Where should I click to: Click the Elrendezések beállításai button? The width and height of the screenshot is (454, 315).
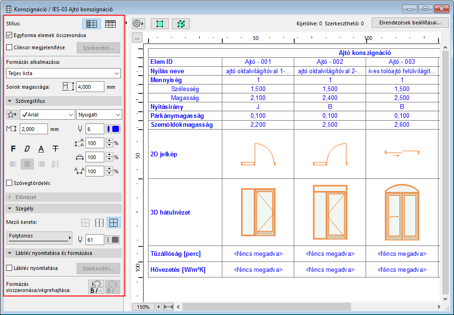point(407,23)
